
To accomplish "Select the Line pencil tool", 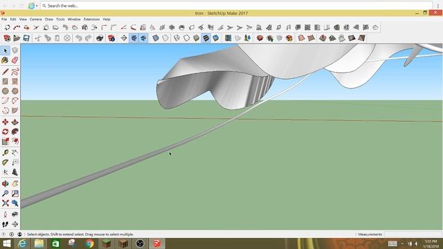I will (6, 71).
